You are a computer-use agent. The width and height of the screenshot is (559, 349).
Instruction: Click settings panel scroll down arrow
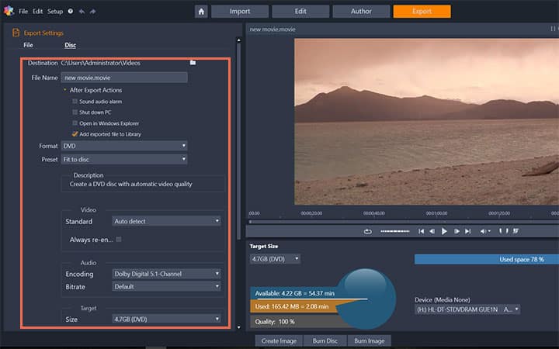(x=238, y=327)
